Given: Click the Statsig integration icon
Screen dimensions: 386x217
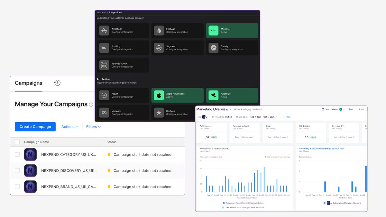Looking at the screenshot, I should pos(213,48).
